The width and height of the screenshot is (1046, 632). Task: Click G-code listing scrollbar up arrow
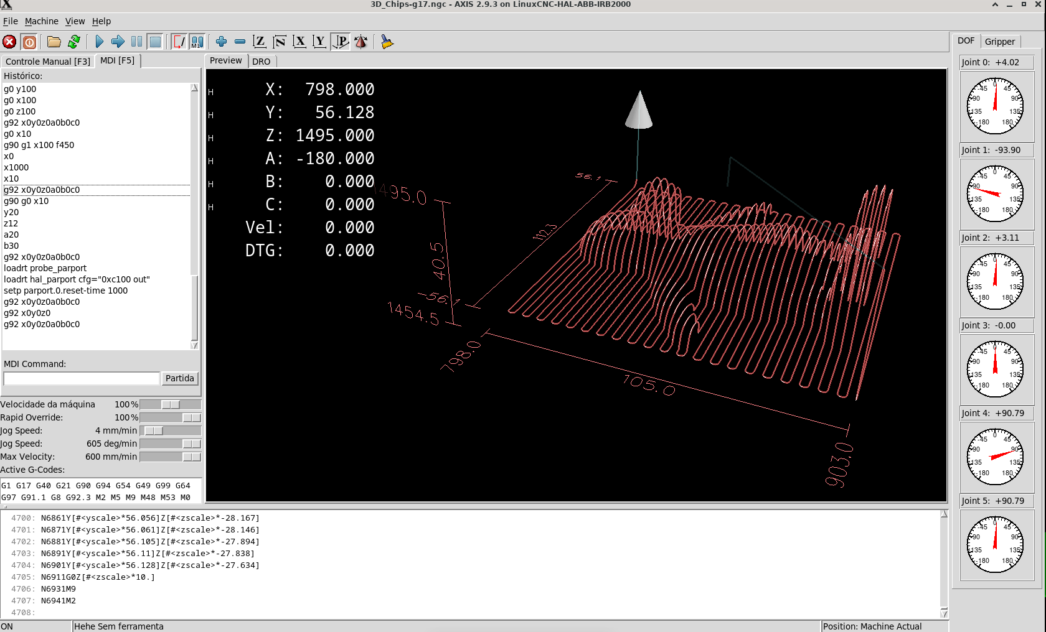pyautogui.click(x=944, y=514)
